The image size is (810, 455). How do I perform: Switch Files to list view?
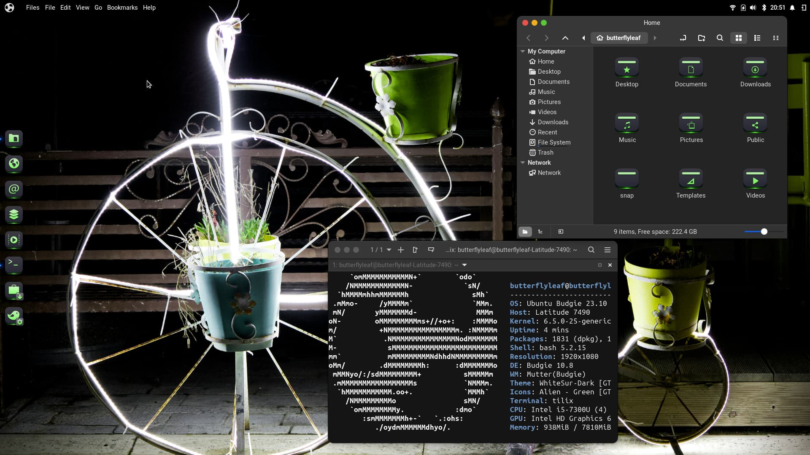757,38
